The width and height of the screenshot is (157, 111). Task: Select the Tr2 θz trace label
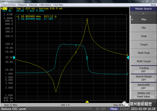(x=7, y=11)
